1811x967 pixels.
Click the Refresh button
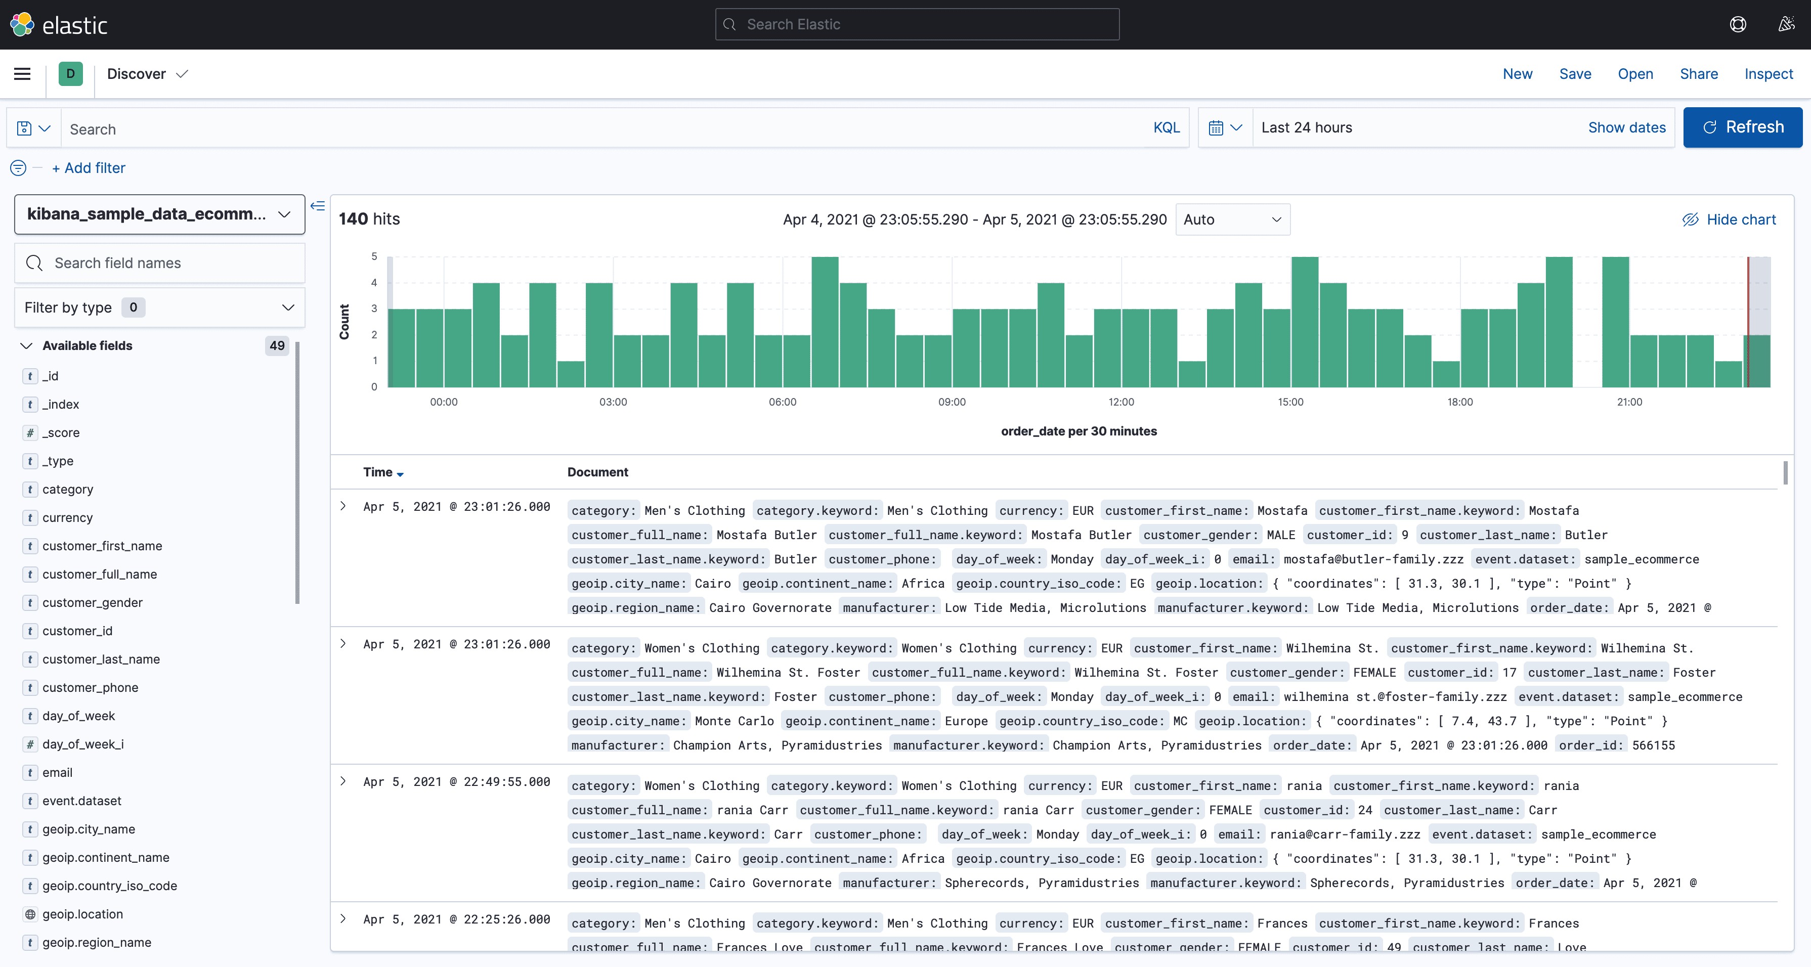[x=1742, y=127]
